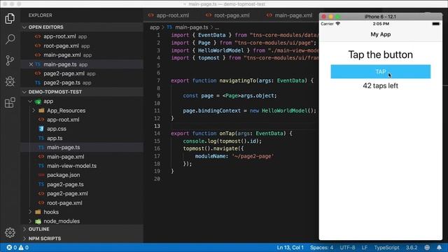The height and width of the screenshot is (252, 448).
Task: Change indentation via Spaces: 4
Action: [321, 247]
